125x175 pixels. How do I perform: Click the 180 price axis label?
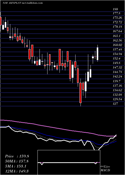pyautogui.click(x=115, y=9)
